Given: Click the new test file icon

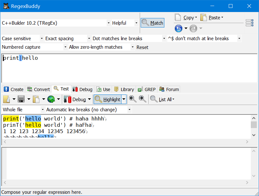Looking at the screenshot, I should point(7,99).
